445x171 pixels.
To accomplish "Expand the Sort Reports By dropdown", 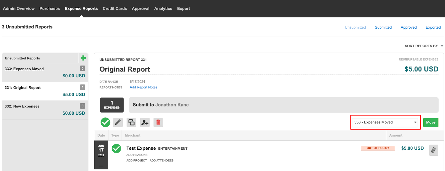I will click(424, 46).
